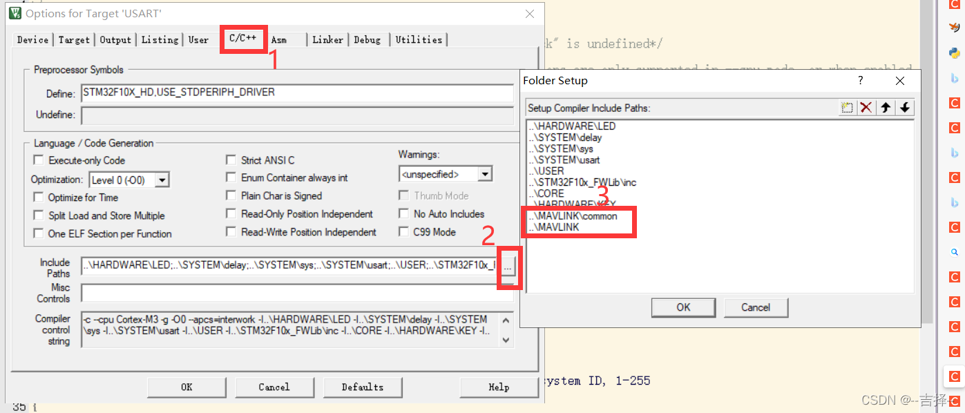Close the Folder Setup dialog
This screenshot has height=413, width=965.
[x=900, y=81]
